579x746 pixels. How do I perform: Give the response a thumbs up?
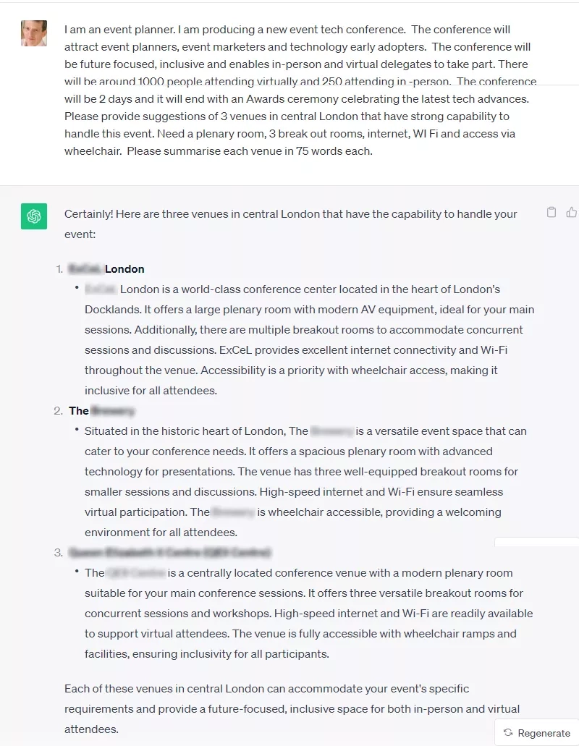coord(572,213)
